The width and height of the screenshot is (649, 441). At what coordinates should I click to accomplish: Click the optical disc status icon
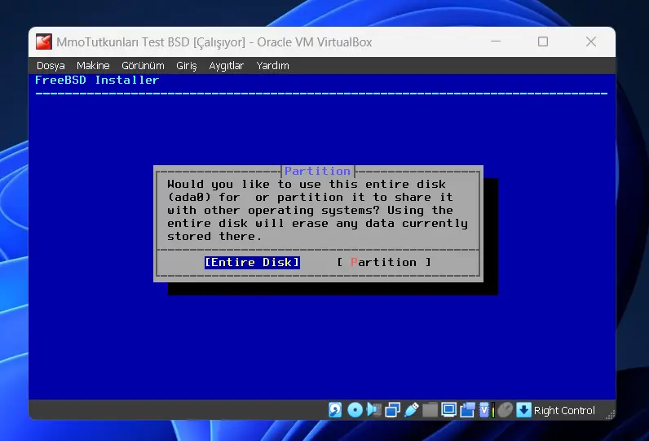click(x=355, y=410)
